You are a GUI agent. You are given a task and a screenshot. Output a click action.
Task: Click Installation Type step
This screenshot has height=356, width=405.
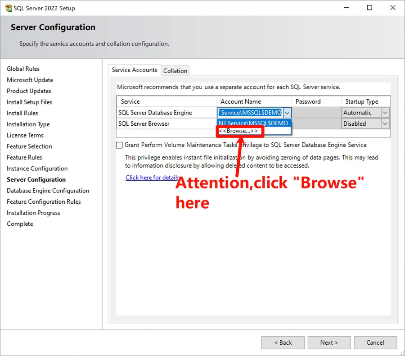pyautogui.click(x=28, y=124)
